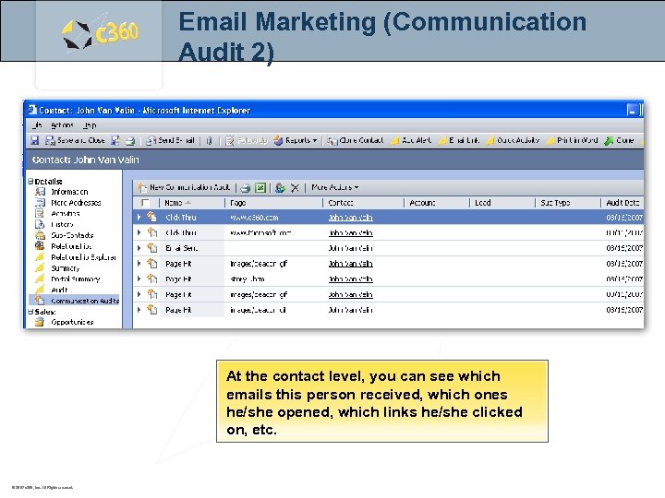The image size is (665, 498).
Task: Open Portal Summary in navigation pane
Action: (x=75, y=279)
